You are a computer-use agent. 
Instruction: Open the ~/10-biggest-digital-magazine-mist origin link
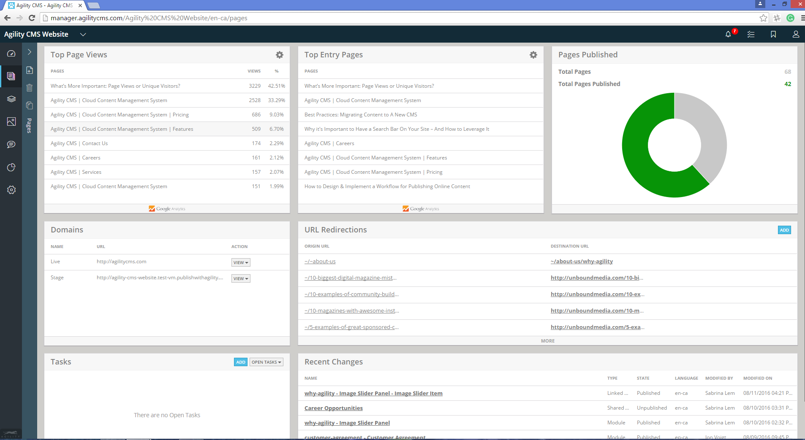[351, 278]
